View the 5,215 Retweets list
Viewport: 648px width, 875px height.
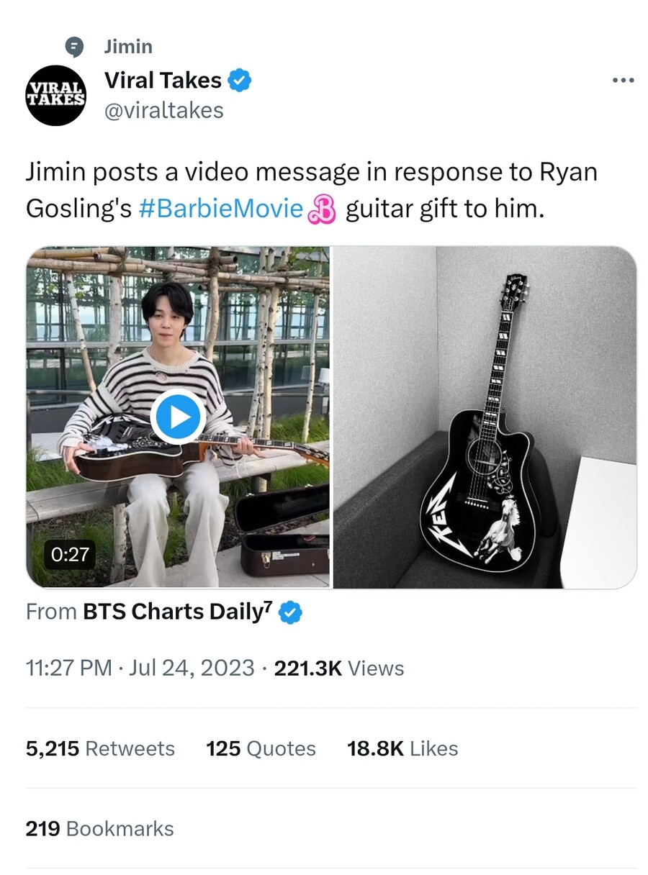[x=100, y=748]
